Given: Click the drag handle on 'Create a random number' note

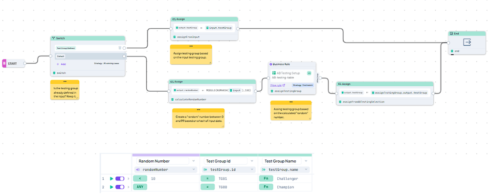Looking at the screenshot, I should tap(199, 110).
